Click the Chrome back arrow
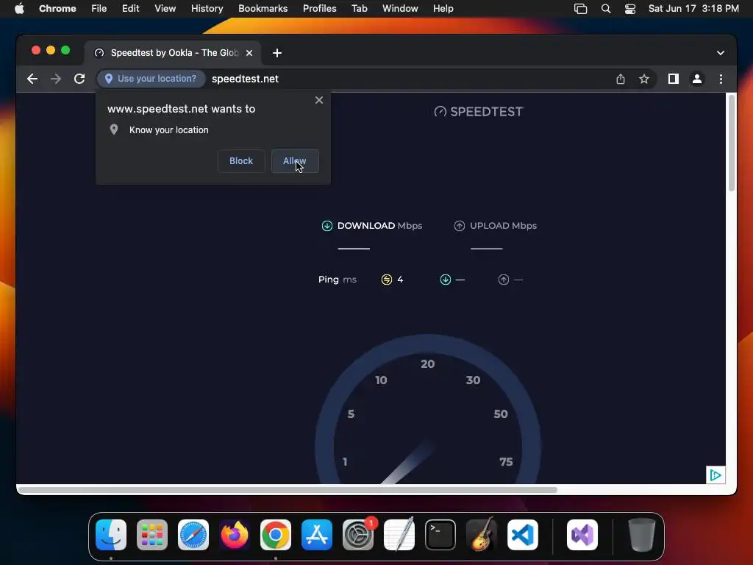Image resolution: width=753 pixels, height=565 pixels. 32,79
